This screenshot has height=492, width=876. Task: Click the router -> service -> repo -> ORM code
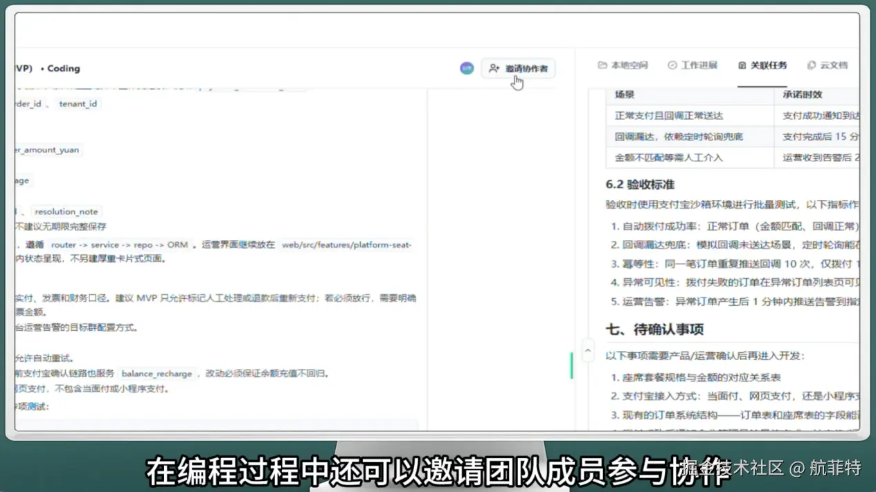[x=119, y=245]
